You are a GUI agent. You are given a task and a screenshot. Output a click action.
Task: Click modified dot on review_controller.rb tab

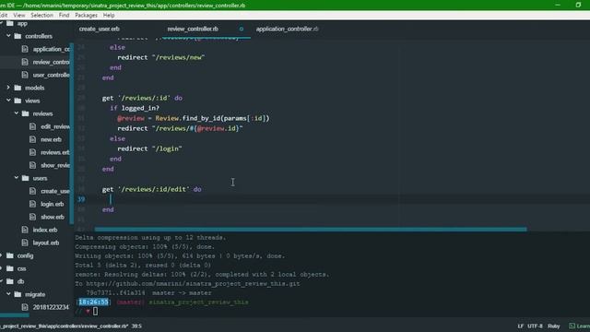point(242,29)
